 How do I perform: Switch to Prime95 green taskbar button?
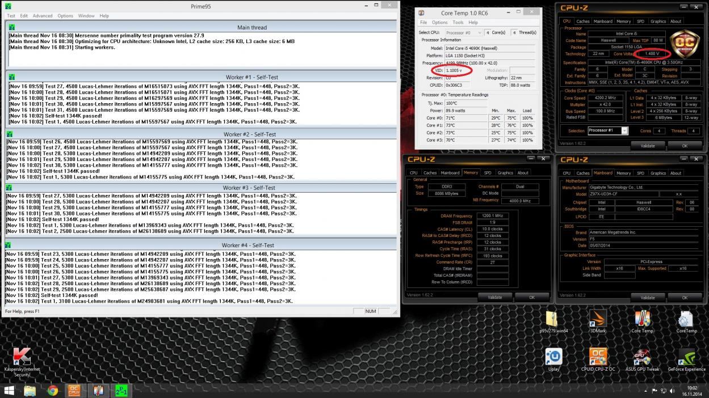pyautogui.click(x=121, y=391)
